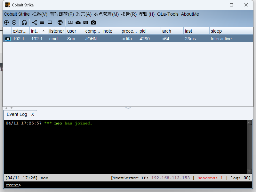Click 'Beacons: 1' in status bar
Viewport: 256px width, 192px height.
210,178
